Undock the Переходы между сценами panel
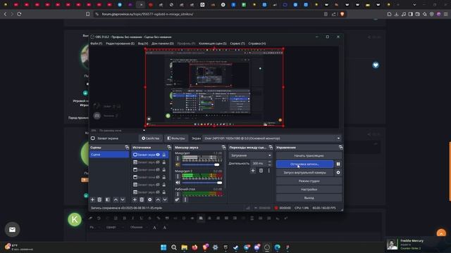 click(271, 148)
